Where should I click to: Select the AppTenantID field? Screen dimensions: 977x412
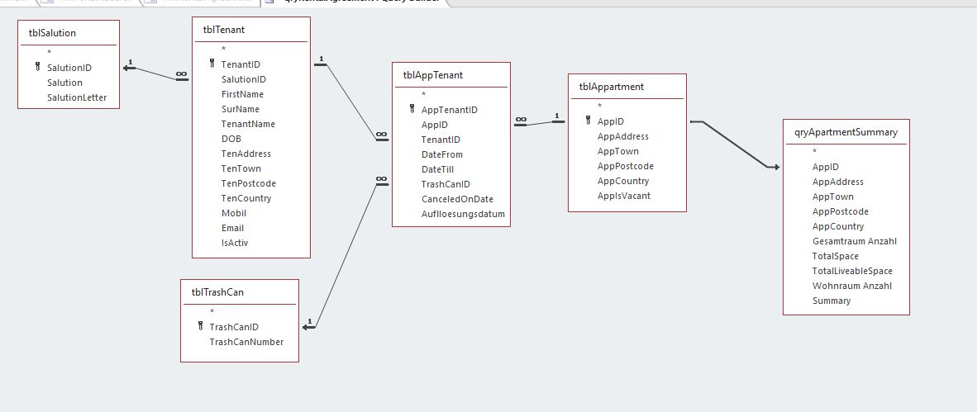450,110
